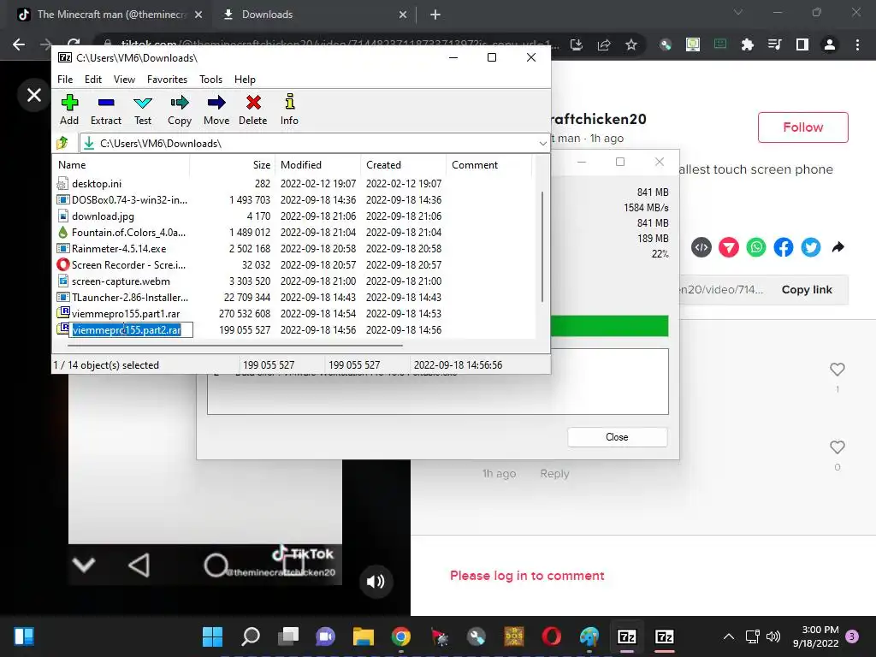The height and width of the screenshot is (657, 876).
Task: Open taskbar Search
Action: [x=251, y=636]
